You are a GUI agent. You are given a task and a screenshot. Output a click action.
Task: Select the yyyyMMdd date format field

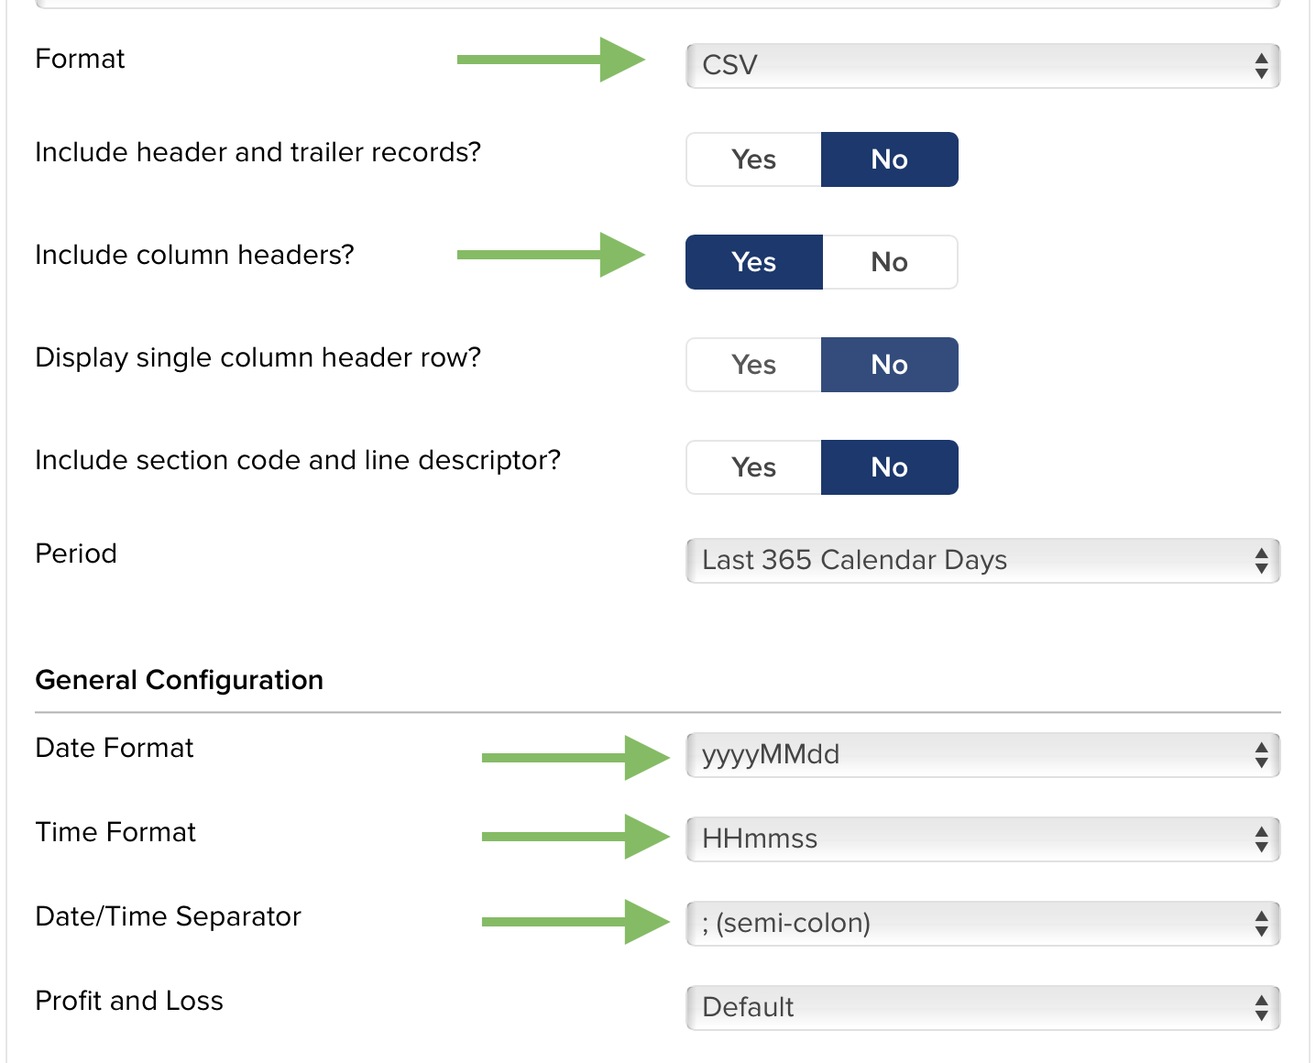[x=916, y=755]
